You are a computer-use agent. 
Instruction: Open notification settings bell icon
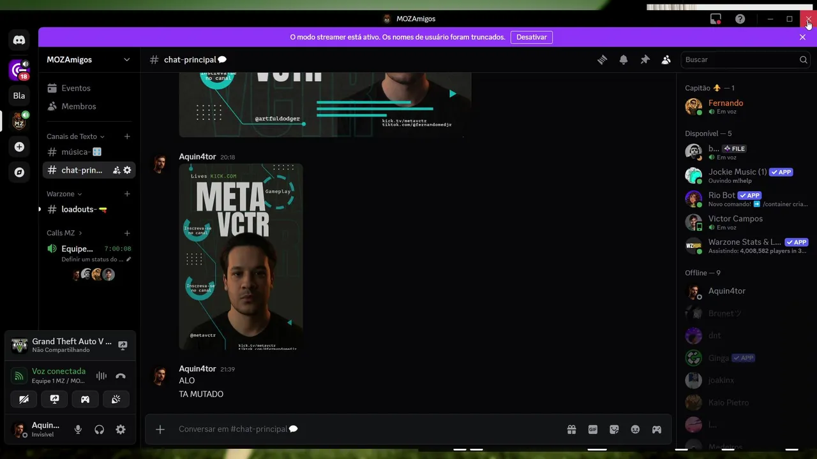(624, 59)
